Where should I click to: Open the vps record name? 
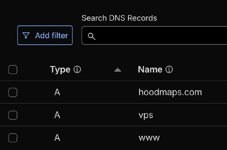pos(146,115)
